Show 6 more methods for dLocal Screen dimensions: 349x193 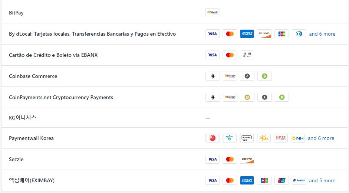tap(322, 34)
